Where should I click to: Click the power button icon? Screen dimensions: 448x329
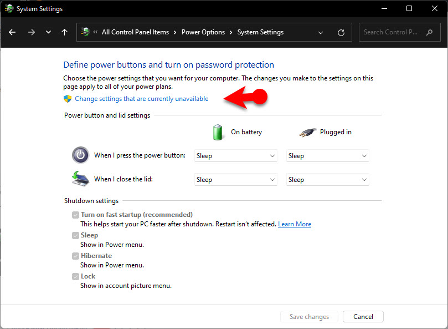point(80,155)
